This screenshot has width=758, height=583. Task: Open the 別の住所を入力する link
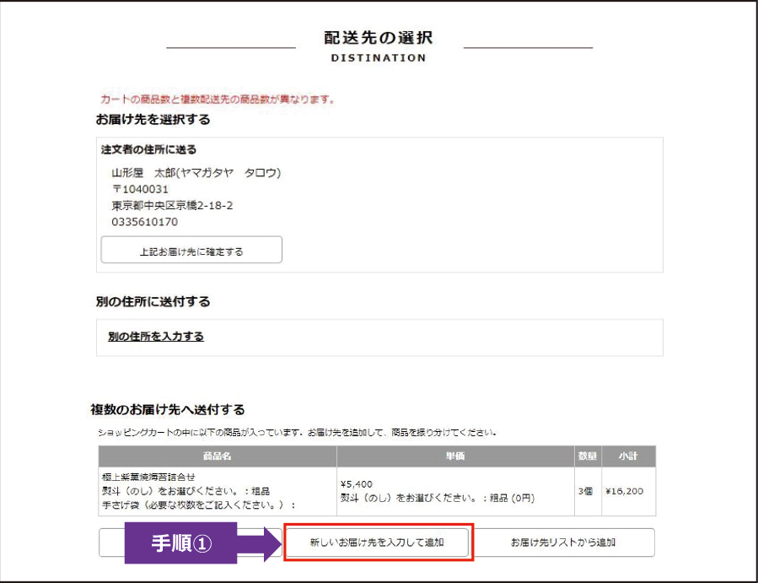[156, 337]
